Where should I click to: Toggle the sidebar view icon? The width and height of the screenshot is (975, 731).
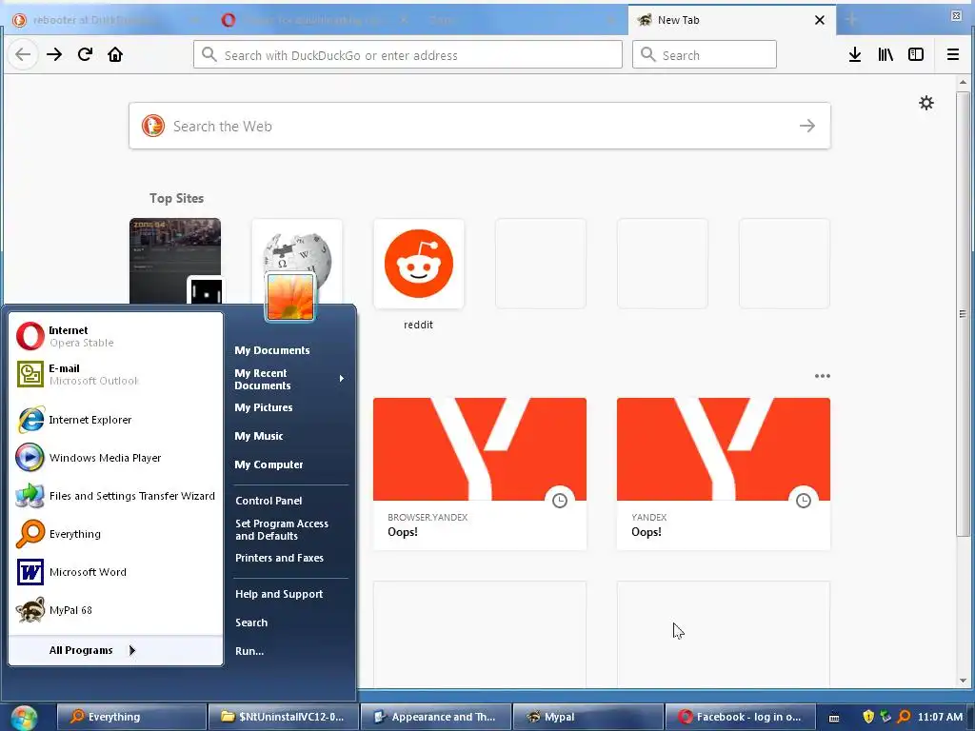point(916,54)
